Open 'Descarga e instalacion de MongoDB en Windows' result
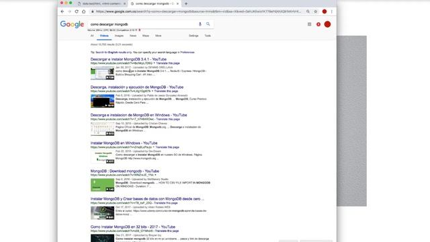Viewport: 430px width, 242px height. click(x=139, y=115)
